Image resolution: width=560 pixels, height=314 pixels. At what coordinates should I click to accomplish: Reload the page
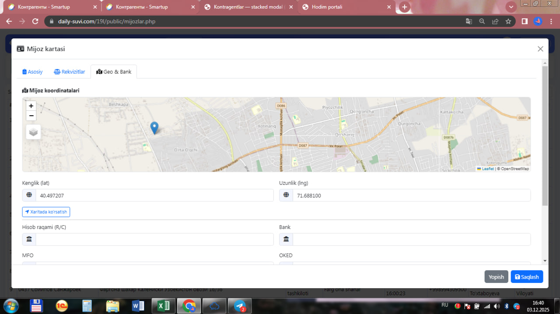click(35, 21)
